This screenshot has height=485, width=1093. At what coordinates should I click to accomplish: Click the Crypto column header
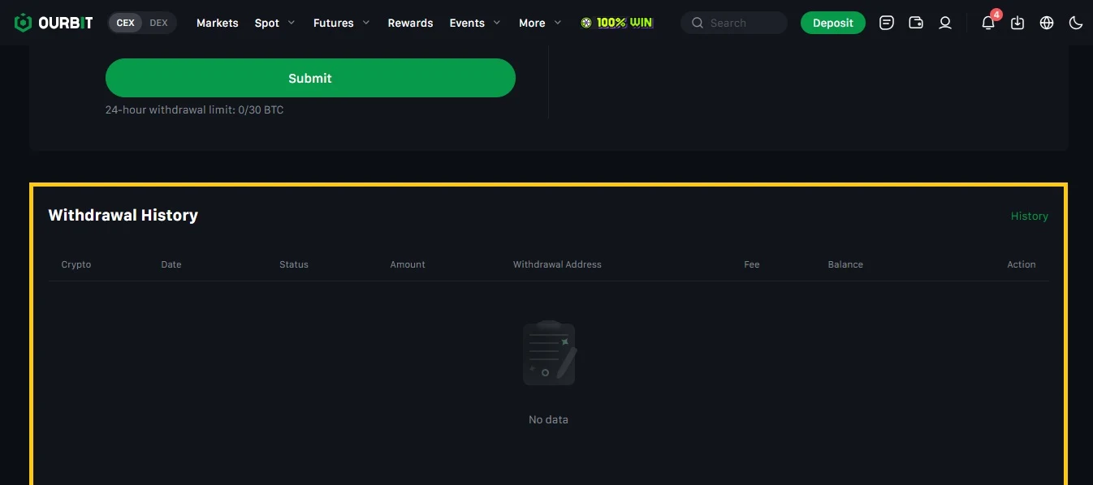point(76,264)
